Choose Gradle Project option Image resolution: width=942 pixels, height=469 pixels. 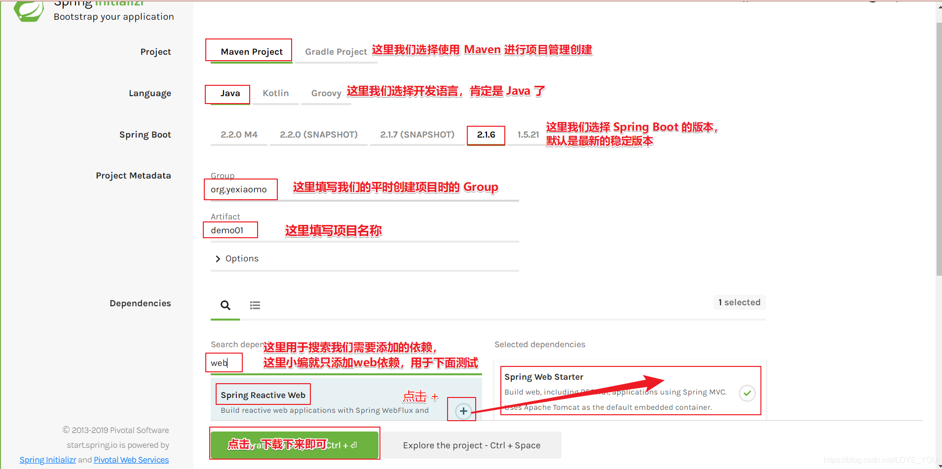pos(336,52)
